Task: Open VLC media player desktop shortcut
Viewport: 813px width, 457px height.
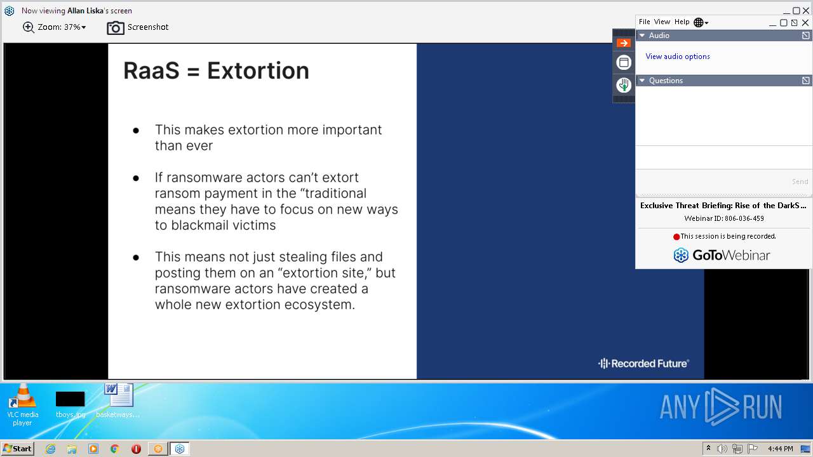Action: tap(22, 404)
